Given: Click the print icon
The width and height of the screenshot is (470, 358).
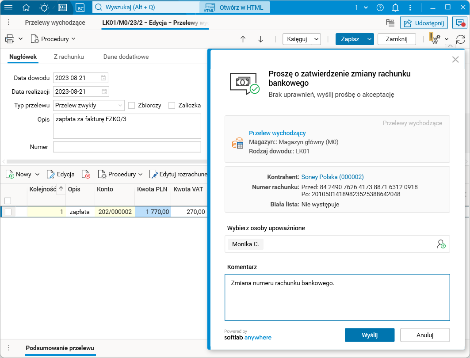Looking at the screenshot, I should click(10, 39).
